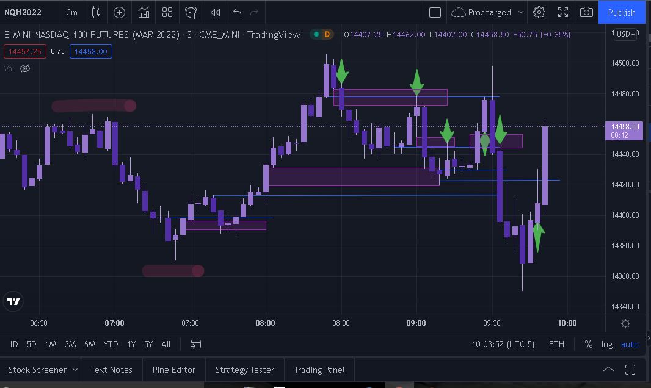651x388 pixels.
Task: Toggle log scale mode
Action: [607, 344]
